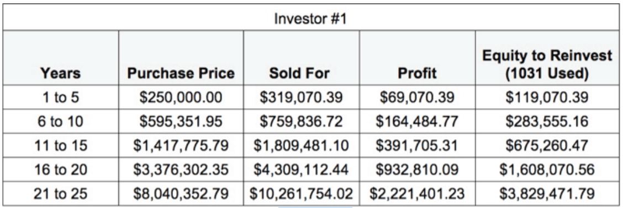The image size is (623, 208).
Task: Select the $3,829,471.79 equity cell
Action: click(547, 194)
